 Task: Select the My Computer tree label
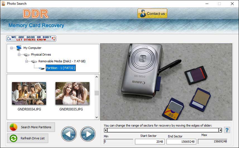tap(32, 48)
